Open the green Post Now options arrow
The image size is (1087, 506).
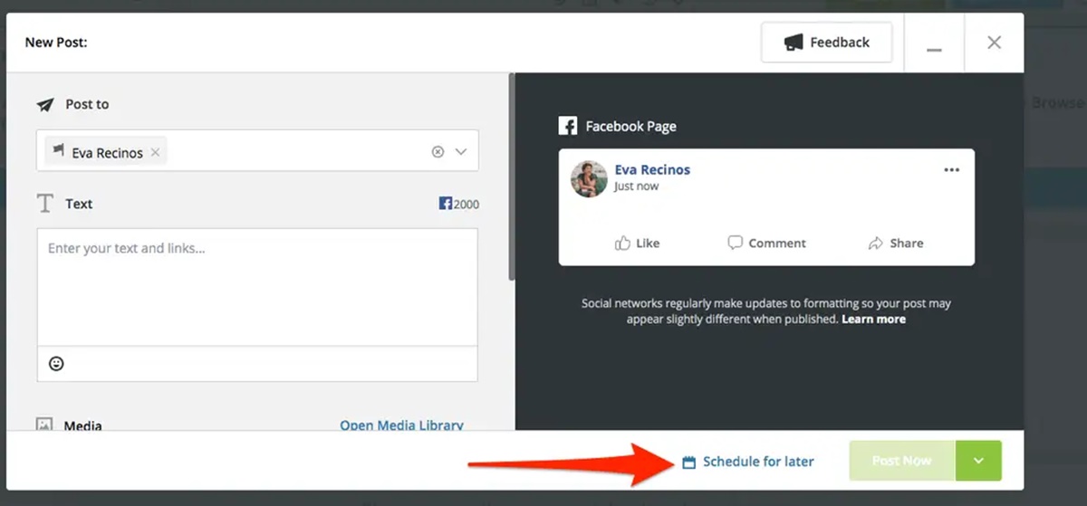[978, 461]
